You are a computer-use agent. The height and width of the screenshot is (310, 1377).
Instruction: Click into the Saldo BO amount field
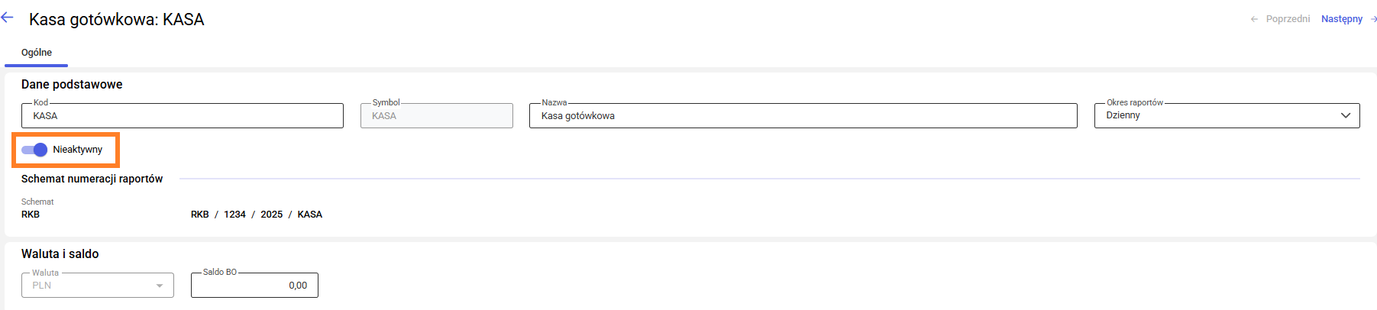click(x=254, y=286)
